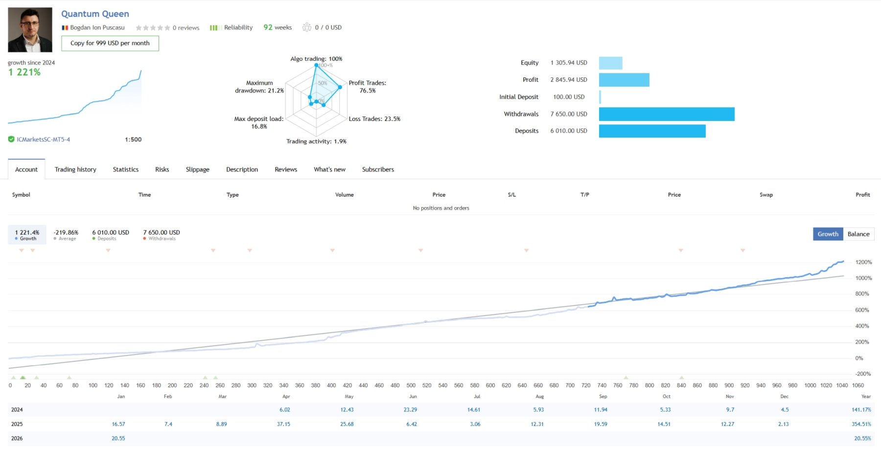Viewport: 881px width, 449px height.
Task: Switch chart to Growth view
Action: [x=828, y=234]
